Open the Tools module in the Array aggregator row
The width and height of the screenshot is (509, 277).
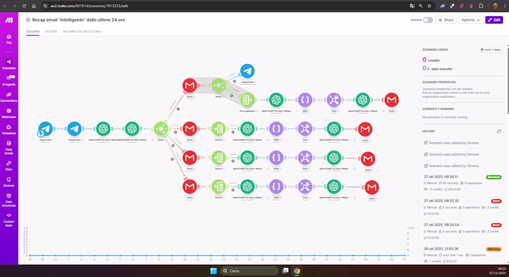click(334, 100)
